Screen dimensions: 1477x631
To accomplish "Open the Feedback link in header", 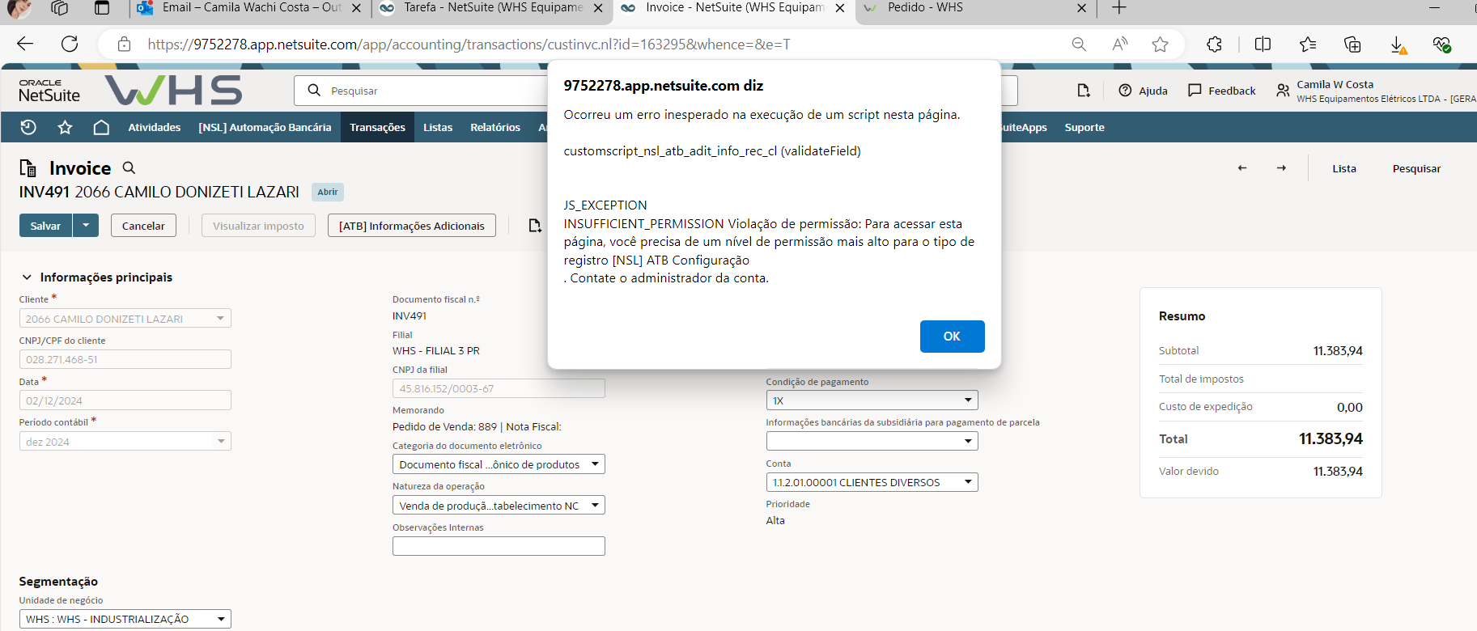I will pyautogui.click(x=1222, y=91).
